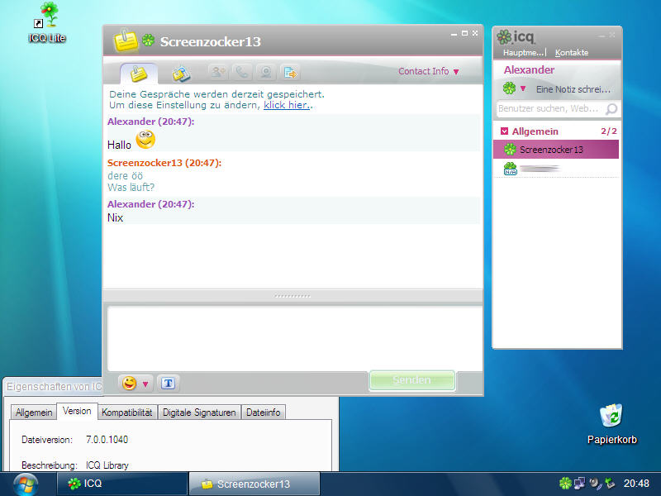Click the Senden button
Screen dimensions: 661x496
click(x=411, y=380)
